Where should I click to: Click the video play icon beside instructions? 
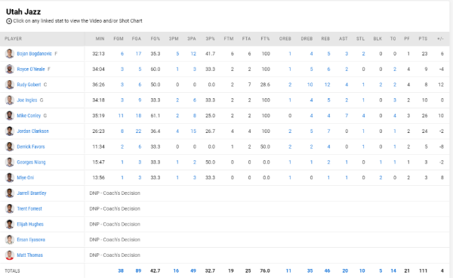tap(9, 21)
